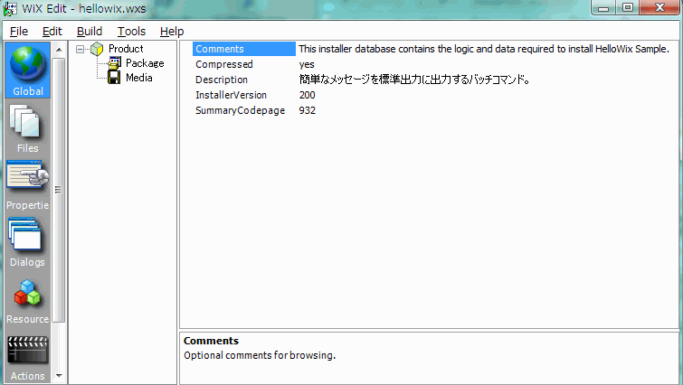The image size is (683, 385).
Task: Select the SummaryCodepage property name
Action: tap(240, 110)
